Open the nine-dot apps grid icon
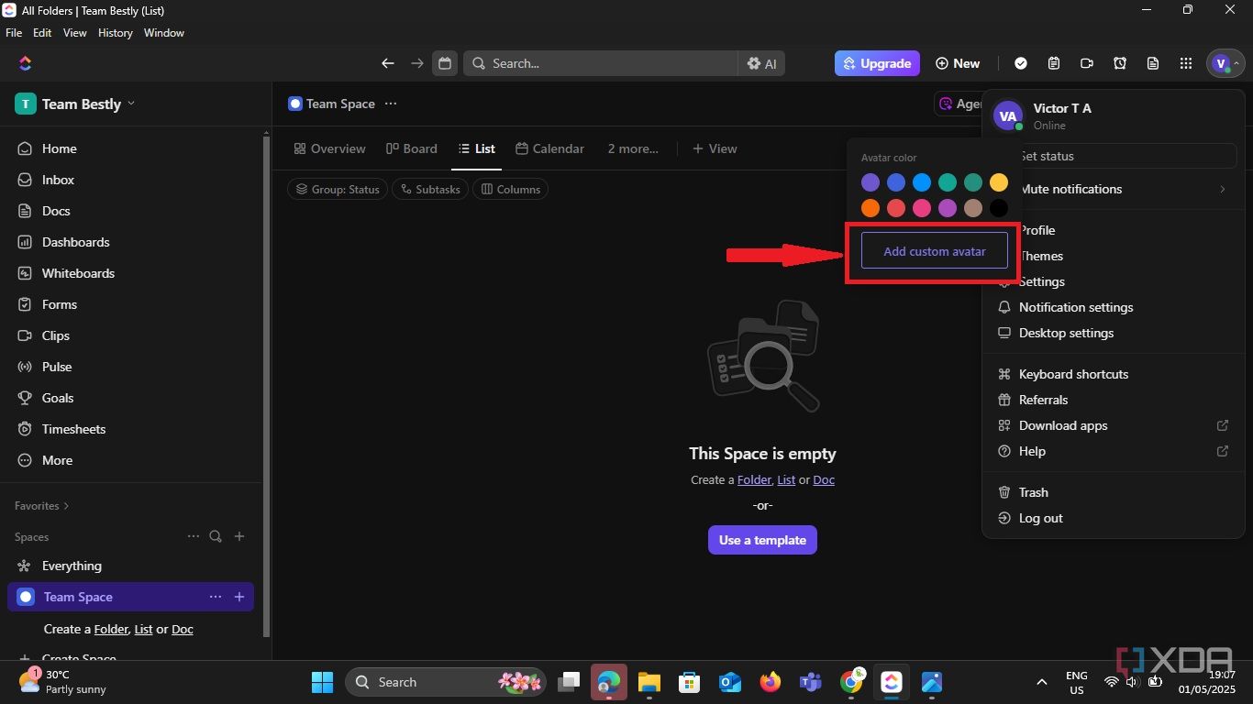The width and height of the screenshot is (1253, 704). pos(1186,63)
